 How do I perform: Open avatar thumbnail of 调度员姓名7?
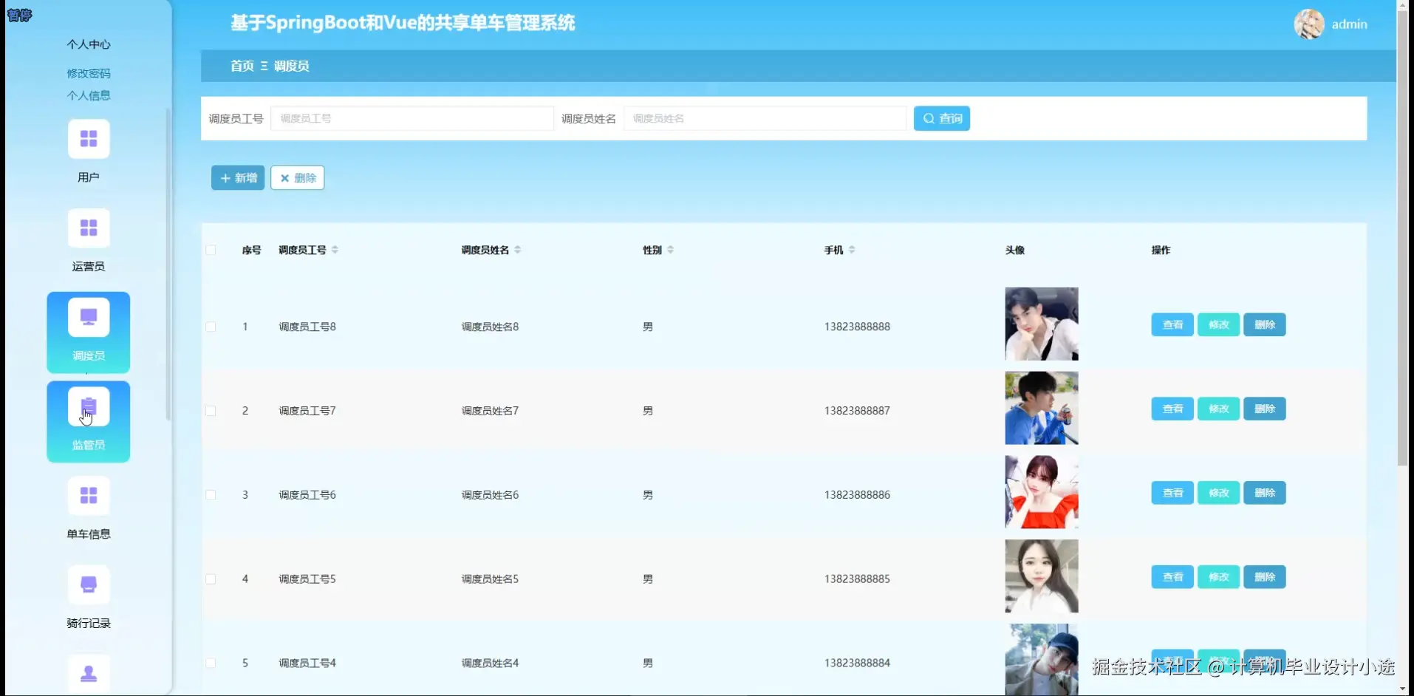[x=1042, y=408]
